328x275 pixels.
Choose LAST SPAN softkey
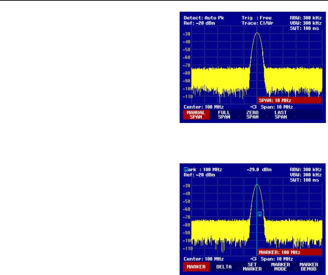pos(280,114)
